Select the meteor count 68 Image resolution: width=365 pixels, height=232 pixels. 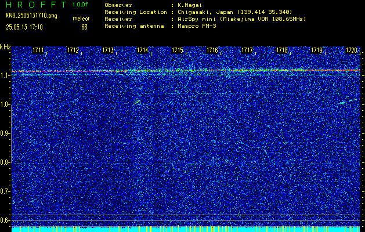click(x=84, y=27)
